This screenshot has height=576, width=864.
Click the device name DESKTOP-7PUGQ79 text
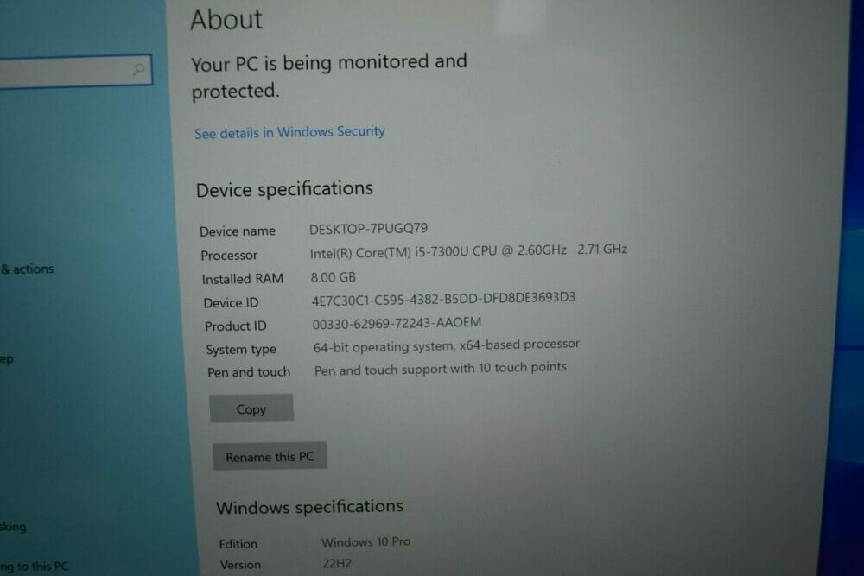click(x=368, y=229)
